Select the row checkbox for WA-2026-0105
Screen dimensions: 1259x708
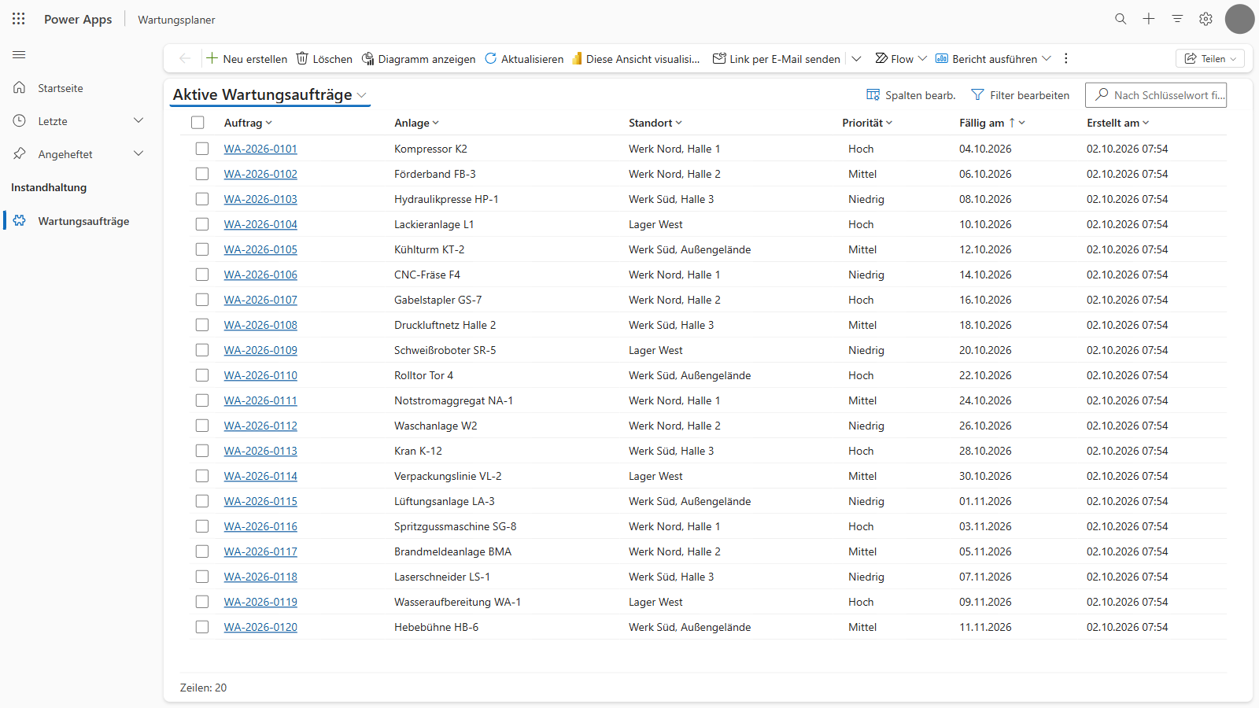coord(202,249)
